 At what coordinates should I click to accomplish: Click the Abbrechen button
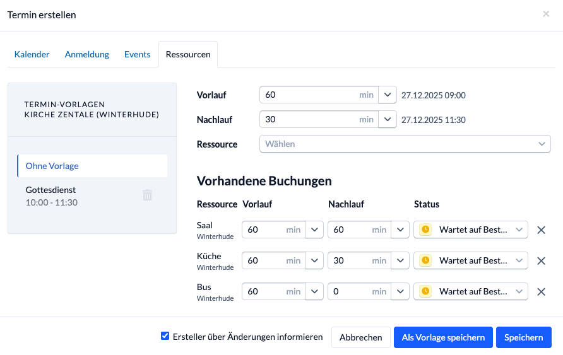(360, 337)
